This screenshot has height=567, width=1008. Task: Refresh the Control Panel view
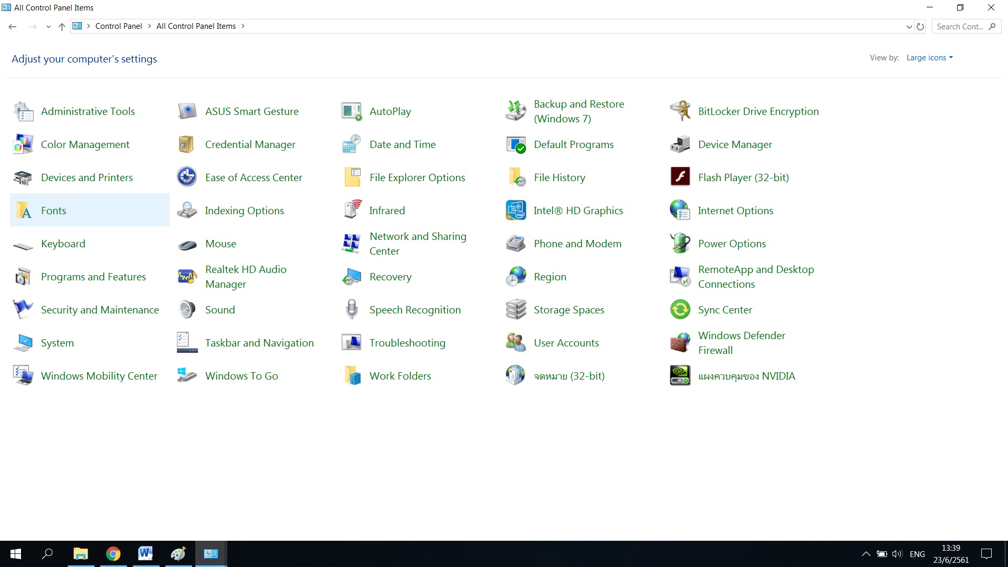coord(920,27)
